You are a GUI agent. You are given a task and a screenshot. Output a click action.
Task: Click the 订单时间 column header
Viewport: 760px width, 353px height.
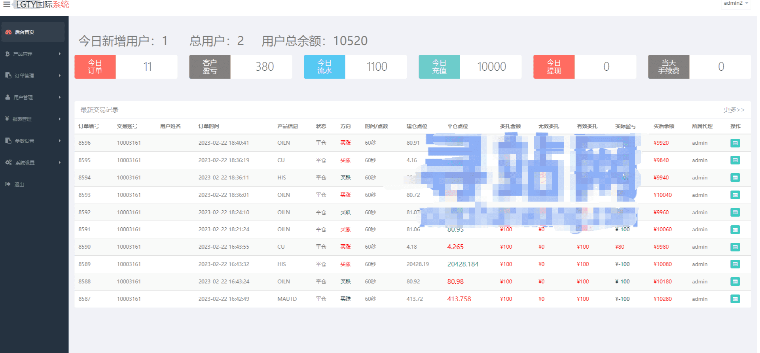(x=209, y=126)
